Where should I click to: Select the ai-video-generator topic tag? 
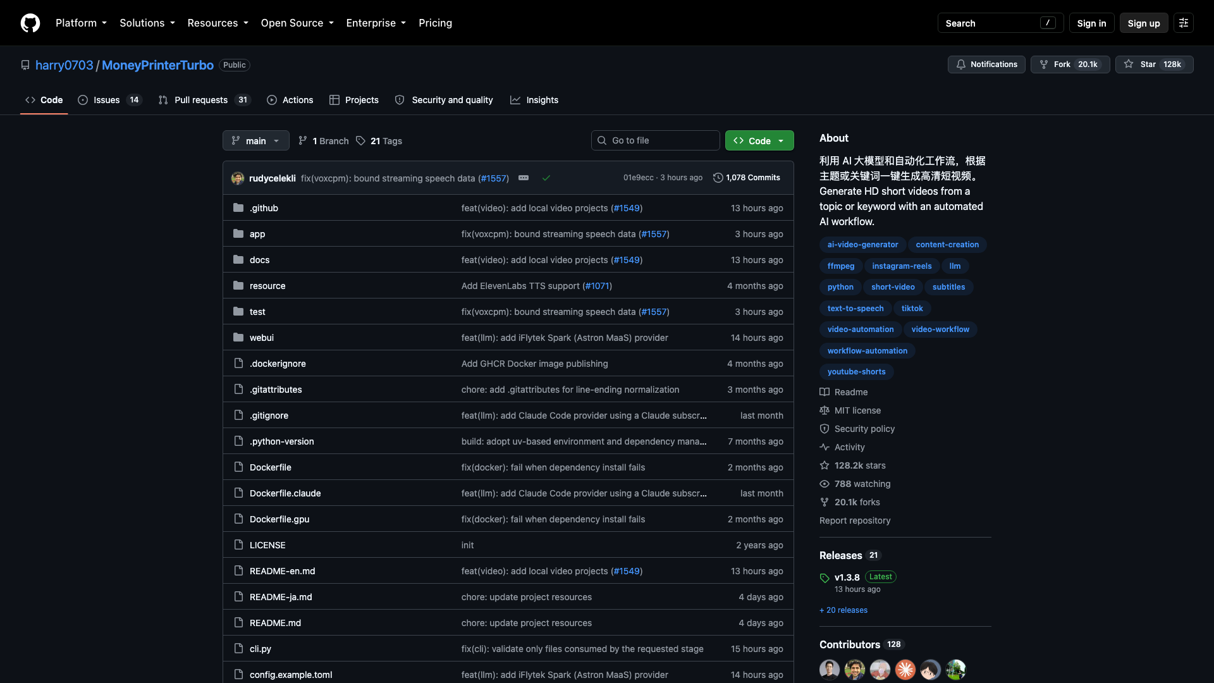click(x=862, y=245)
